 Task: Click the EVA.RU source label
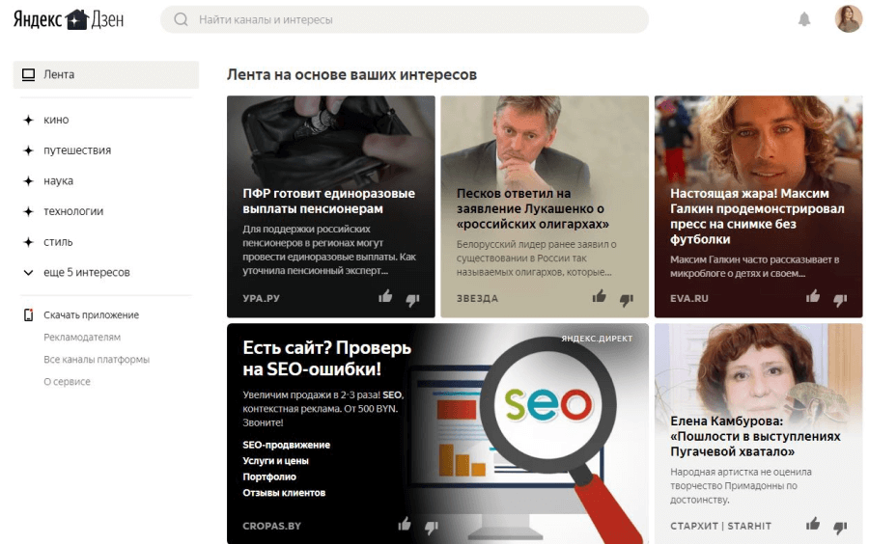coord(688,298)
